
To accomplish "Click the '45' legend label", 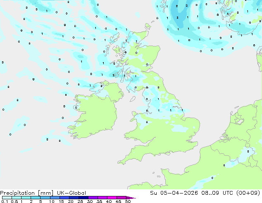I will coord(118,201).
